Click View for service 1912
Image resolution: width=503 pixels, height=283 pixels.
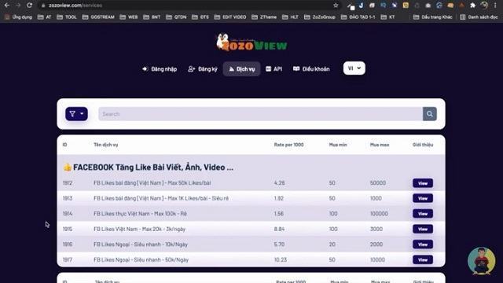pos(423,183)
